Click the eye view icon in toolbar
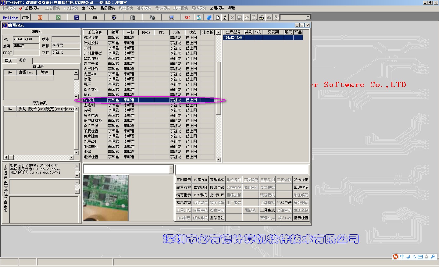This screenshot has height=267, width=439. point(114,18)
